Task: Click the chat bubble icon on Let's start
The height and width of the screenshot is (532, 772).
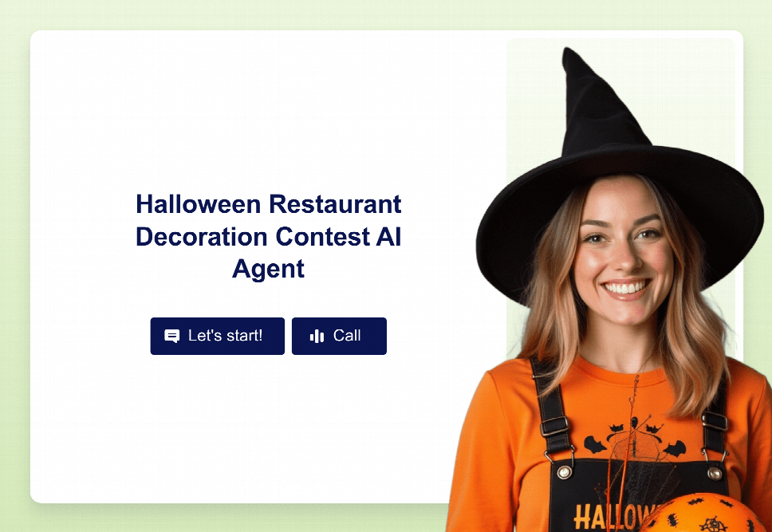Action: click(171, 336)
